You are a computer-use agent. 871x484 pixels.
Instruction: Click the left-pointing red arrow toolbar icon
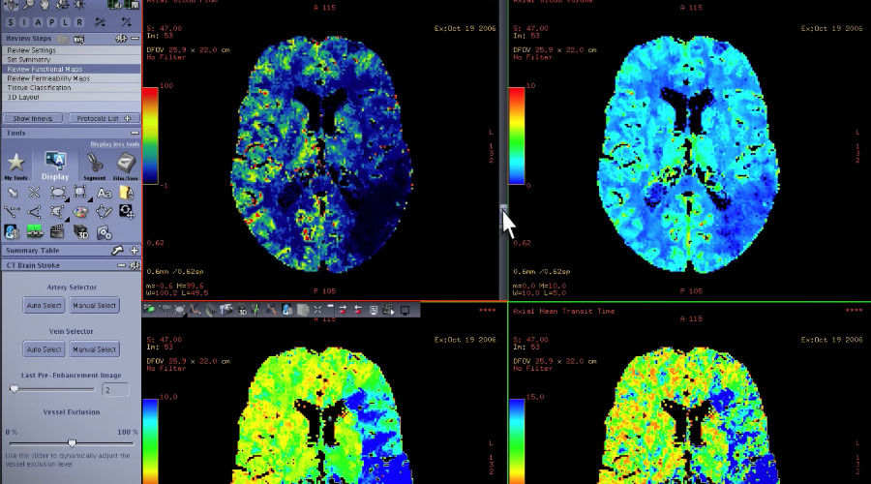[x=358, y=310]
